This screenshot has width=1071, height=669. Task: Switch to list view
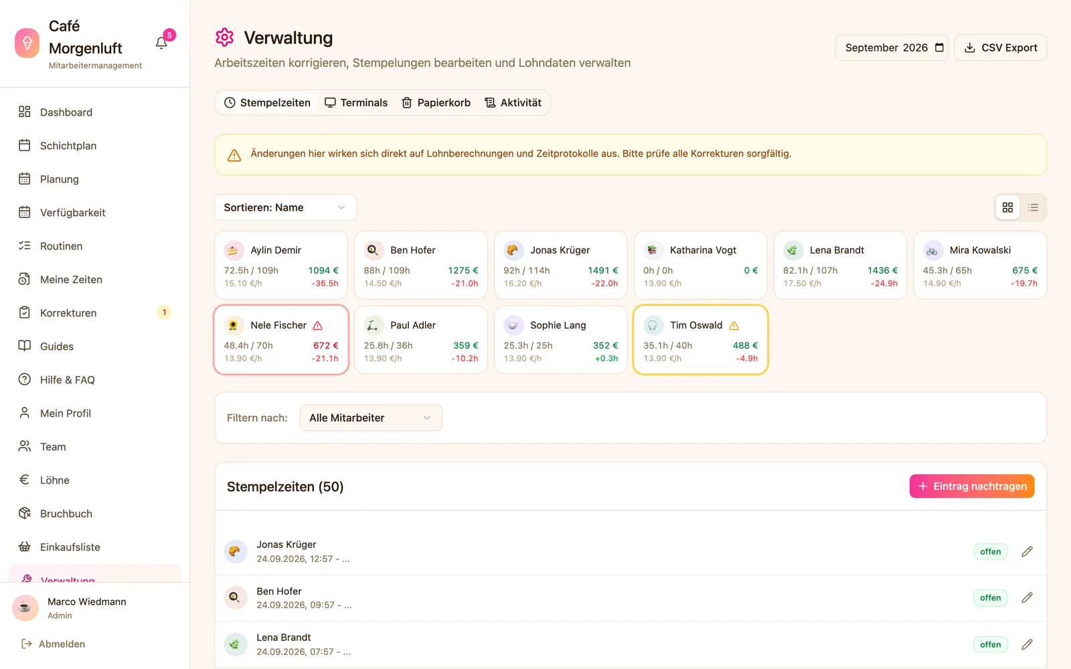click(x=1033, y=207)
